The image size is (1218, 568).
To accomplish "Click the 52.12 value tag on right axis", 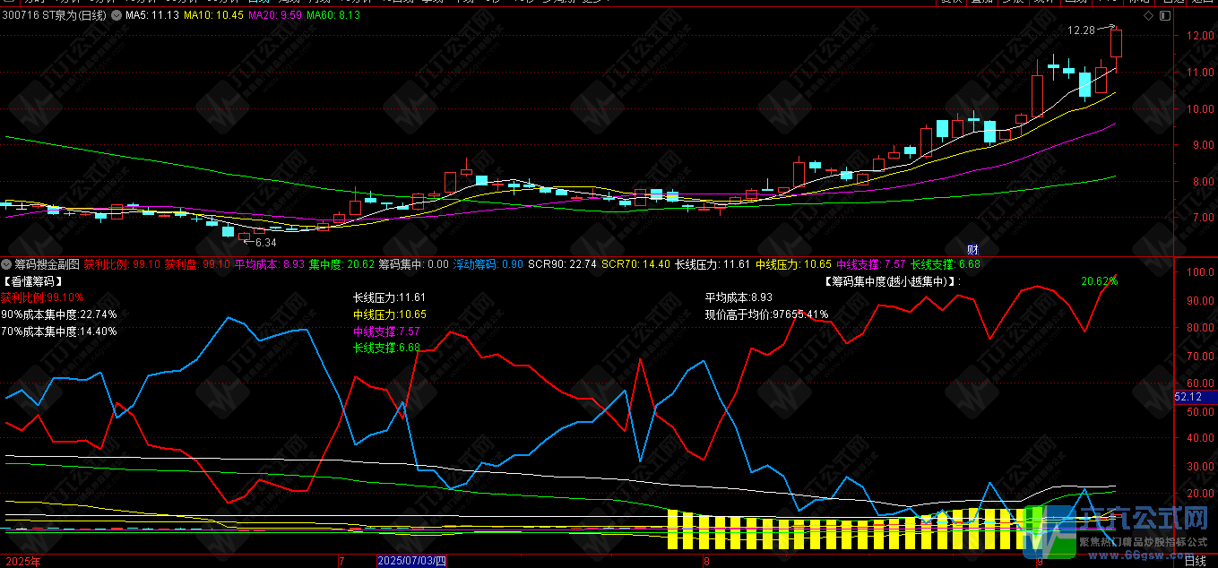I will click(x=1195, y=396).
